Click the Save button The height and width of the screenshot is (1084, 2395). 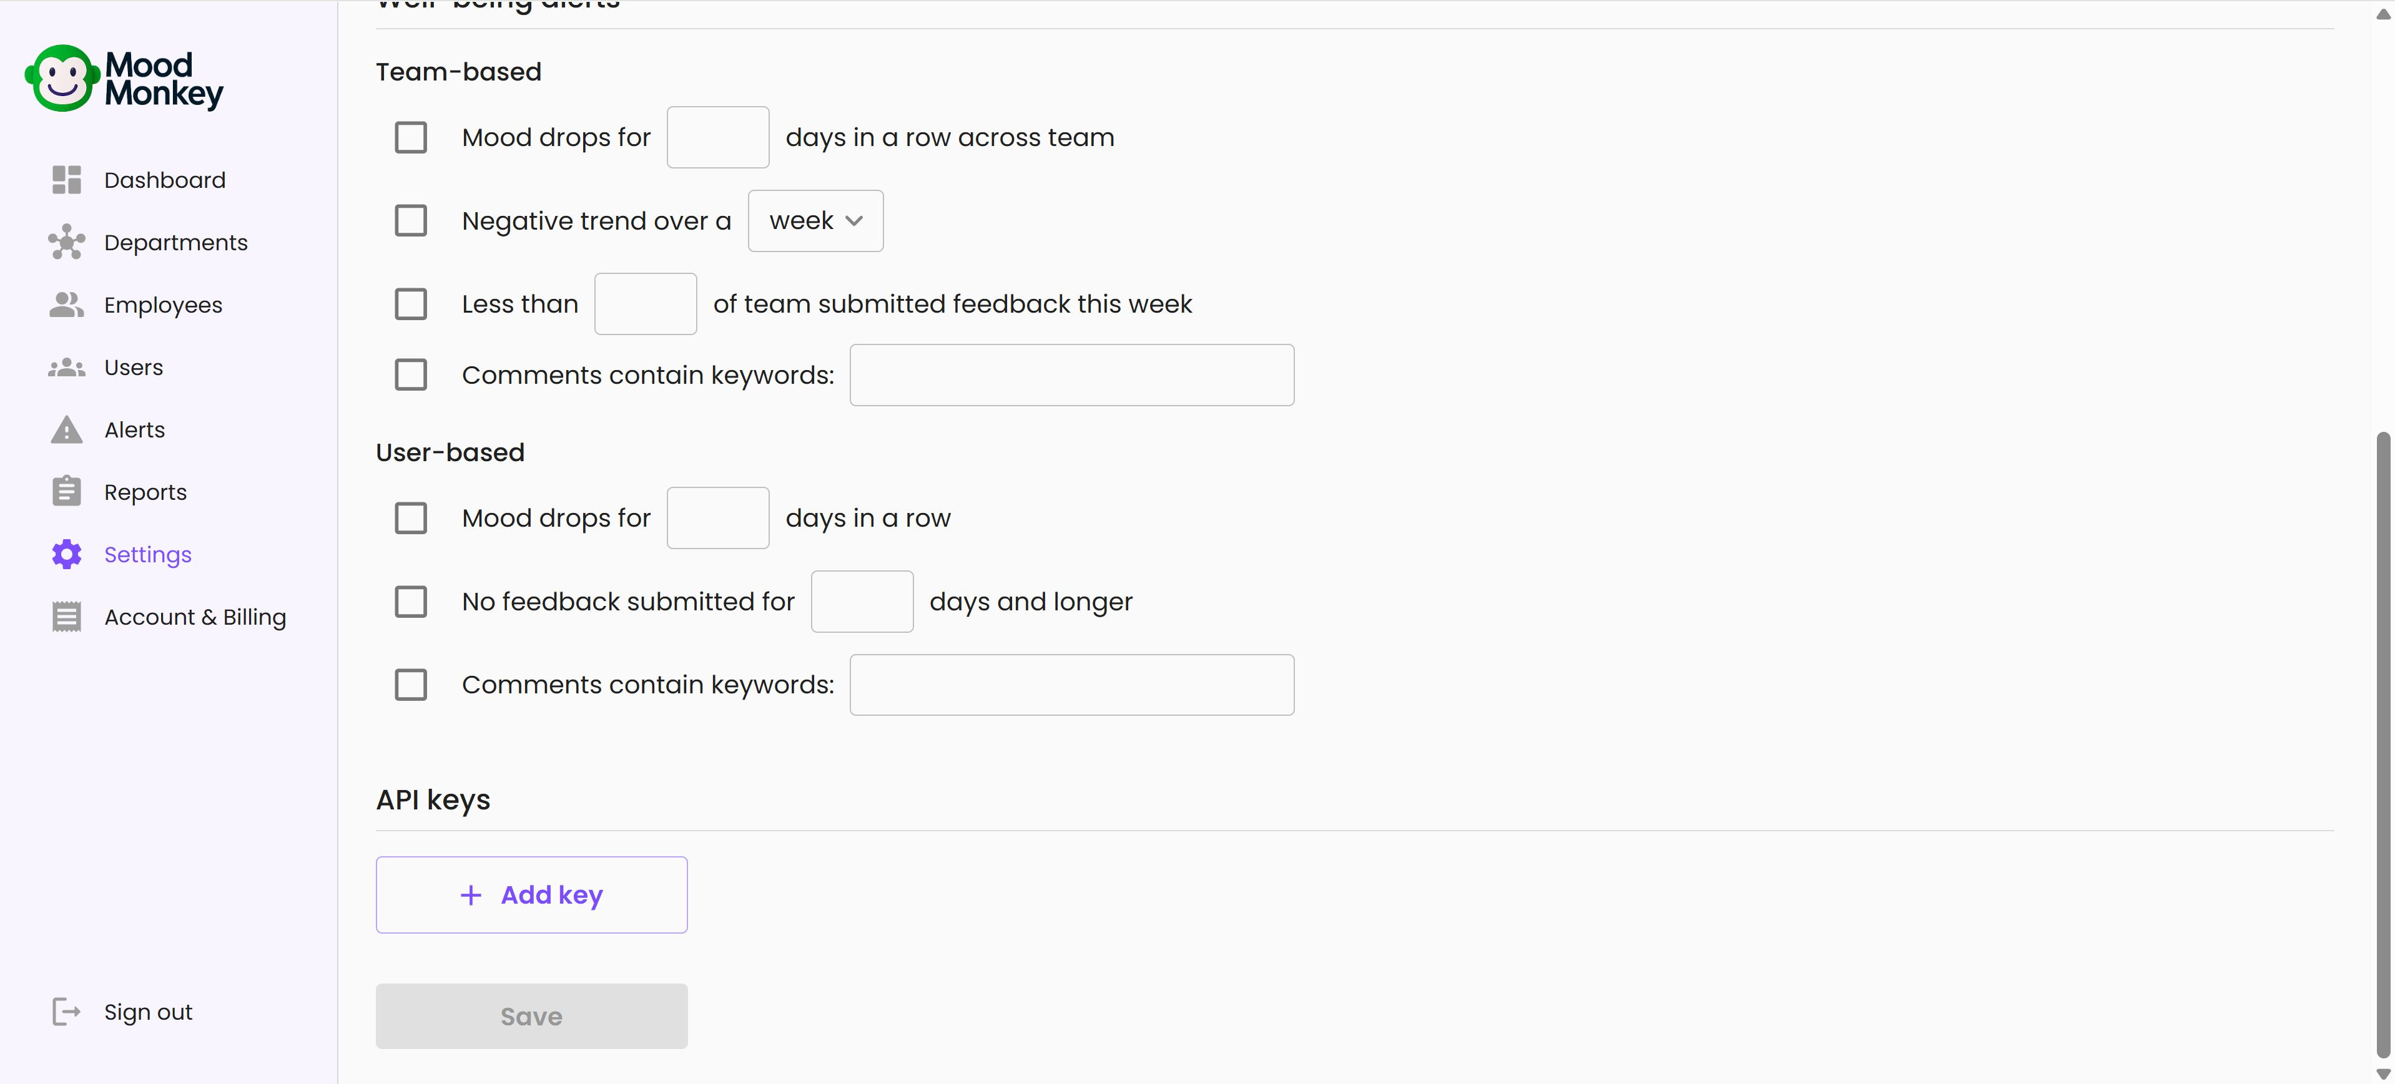tap(532, 1016)
